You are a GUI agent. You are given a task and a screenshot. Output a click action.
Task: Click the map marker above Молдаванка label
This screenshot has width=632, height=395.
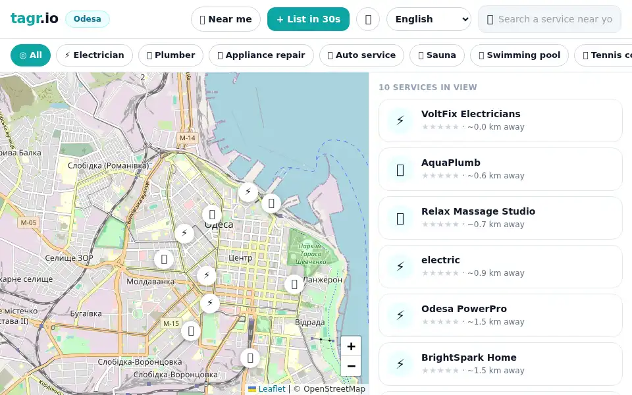click(x=164, y=259)
